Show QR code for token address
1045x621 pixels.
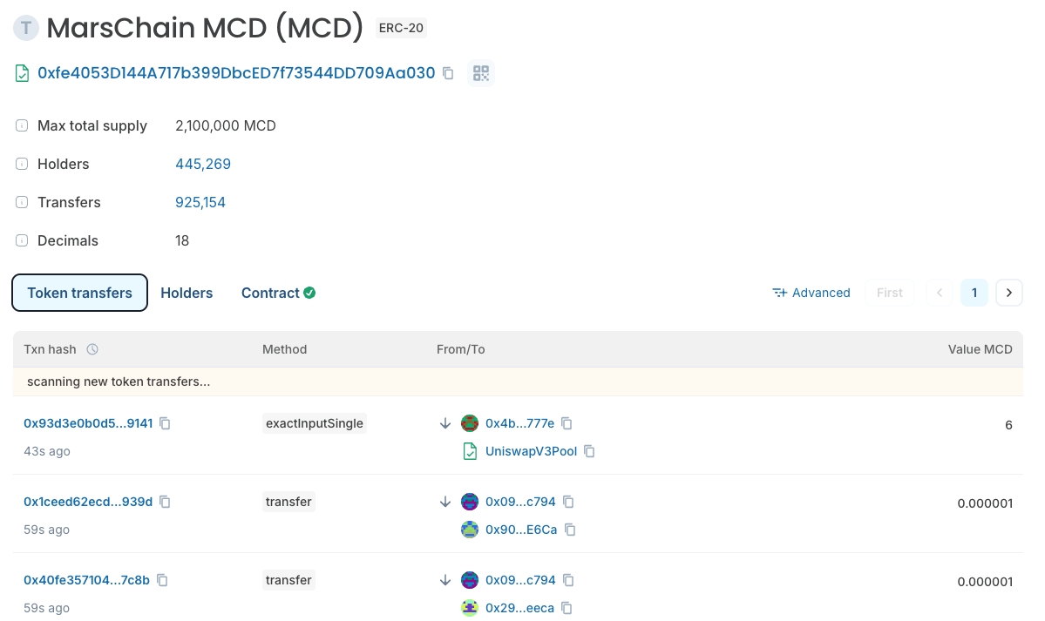481,73
